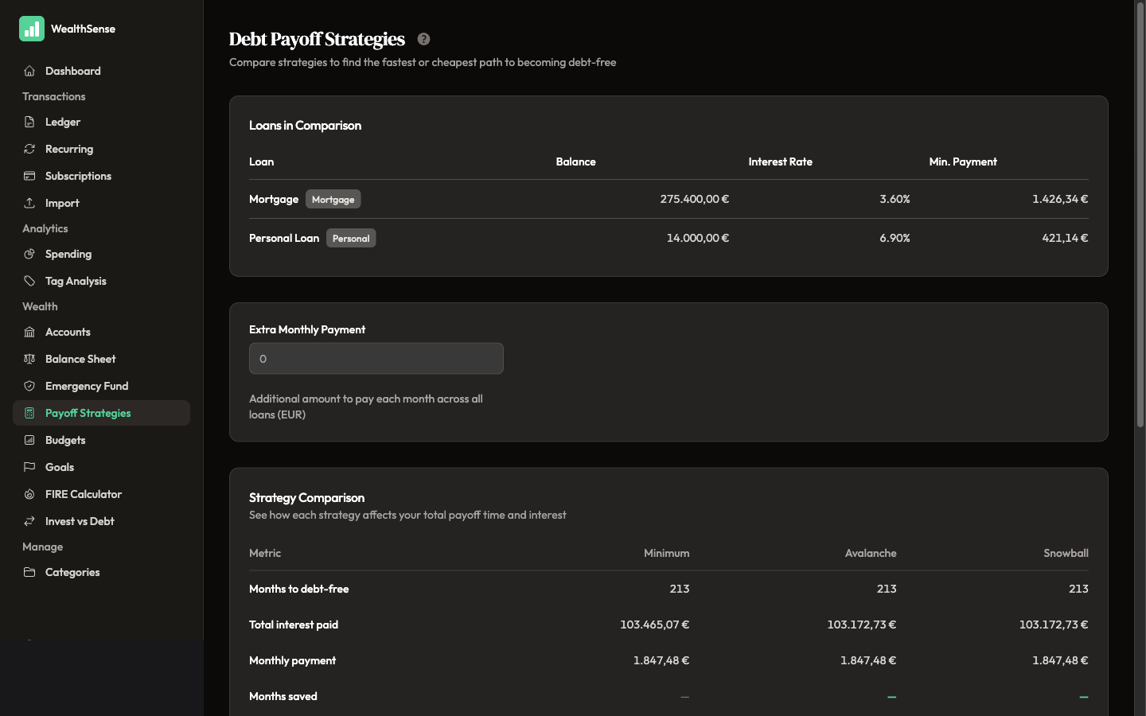Viewport: 1146px width, 716px height.
Task: Click the Invest vs Debt arrows icon
Action: point(29,521)
